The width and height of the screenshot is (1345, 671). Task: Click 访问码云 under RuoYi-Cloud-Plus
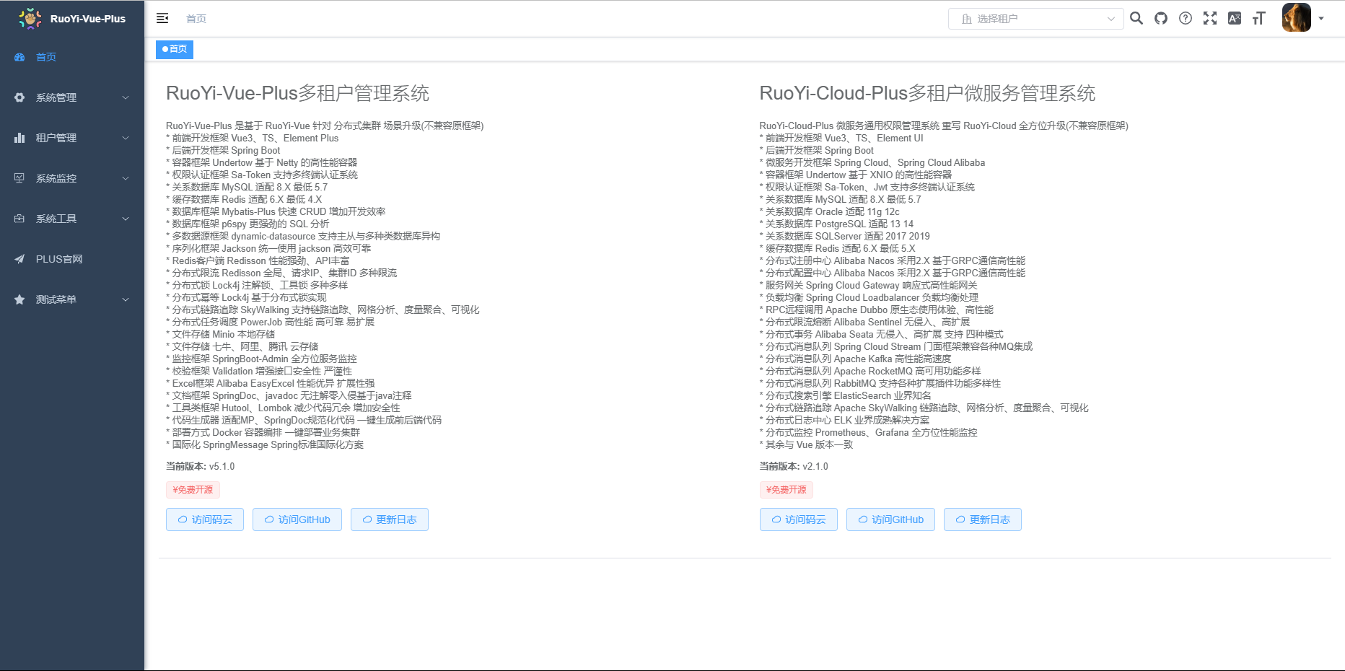tap(799, 519)
